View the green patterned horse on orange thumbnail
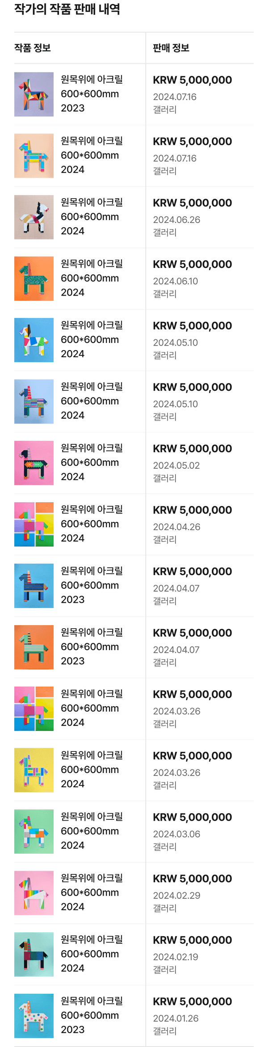The width and height of the screenshot is (268, 1047). [34, 279]
